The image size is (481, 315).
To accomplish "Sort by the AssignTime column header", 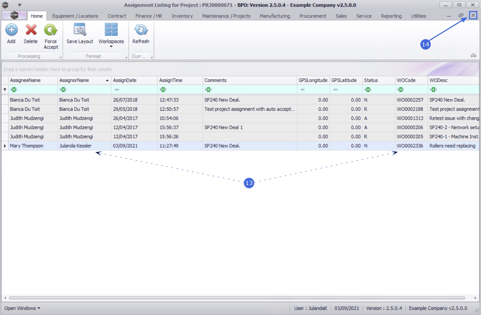I will click(x=180, y=80).
